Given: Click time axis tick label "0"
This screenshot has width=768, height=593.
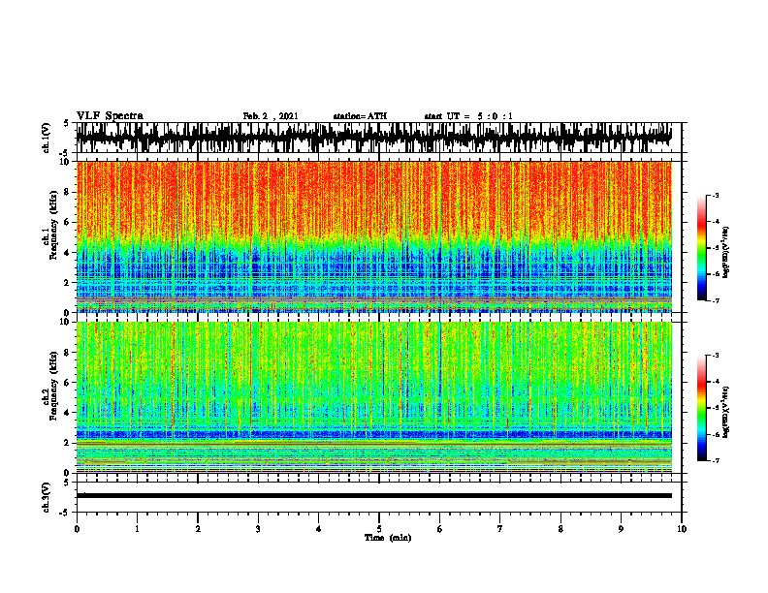Looking at the screenshot, I should point(77,529).
